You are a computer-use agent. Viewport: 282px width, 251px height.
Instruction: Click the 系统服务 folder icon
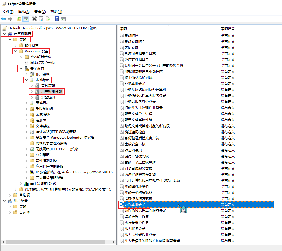point(32,115)
